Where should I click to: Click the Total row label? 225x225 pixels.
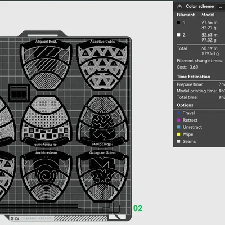pos(182,48)
